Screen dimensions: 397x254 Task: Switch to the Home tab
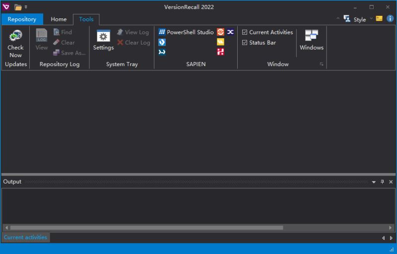(59, 19)
